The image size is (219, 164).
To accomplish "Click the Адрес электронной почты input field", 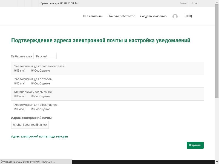I will coord(30,125).
